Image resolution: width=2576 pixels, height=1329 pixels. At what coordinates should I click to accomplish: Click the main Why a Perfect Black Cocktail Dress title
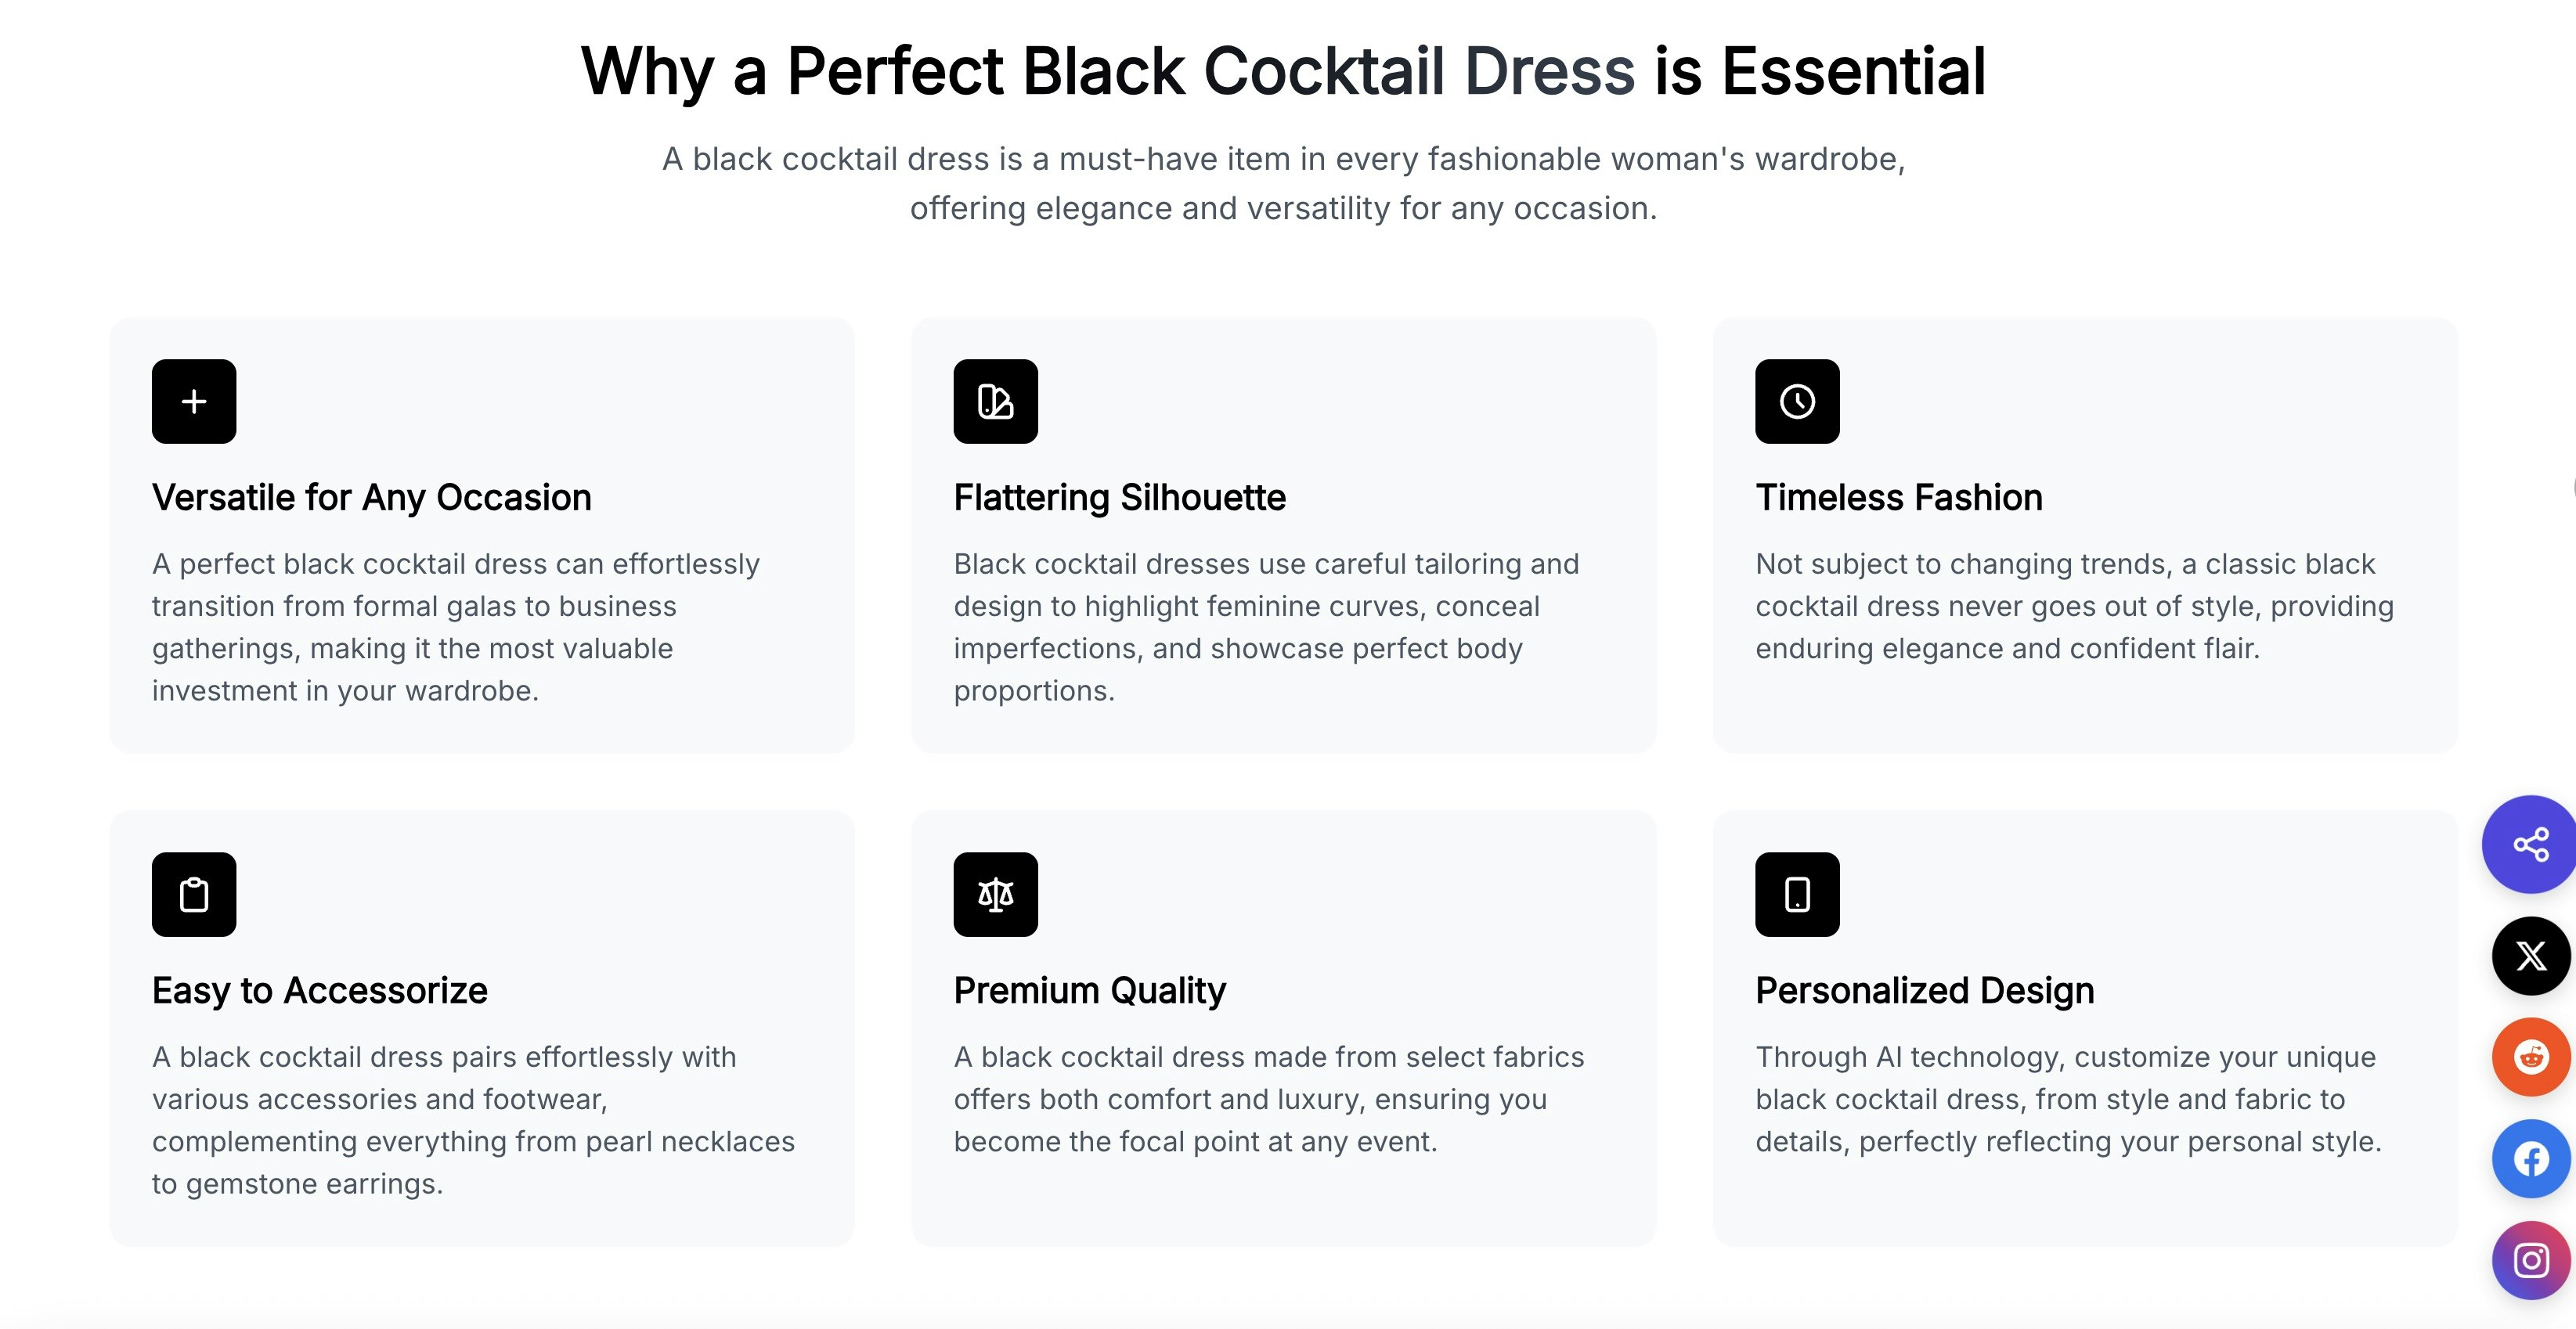click(1283, 72)
